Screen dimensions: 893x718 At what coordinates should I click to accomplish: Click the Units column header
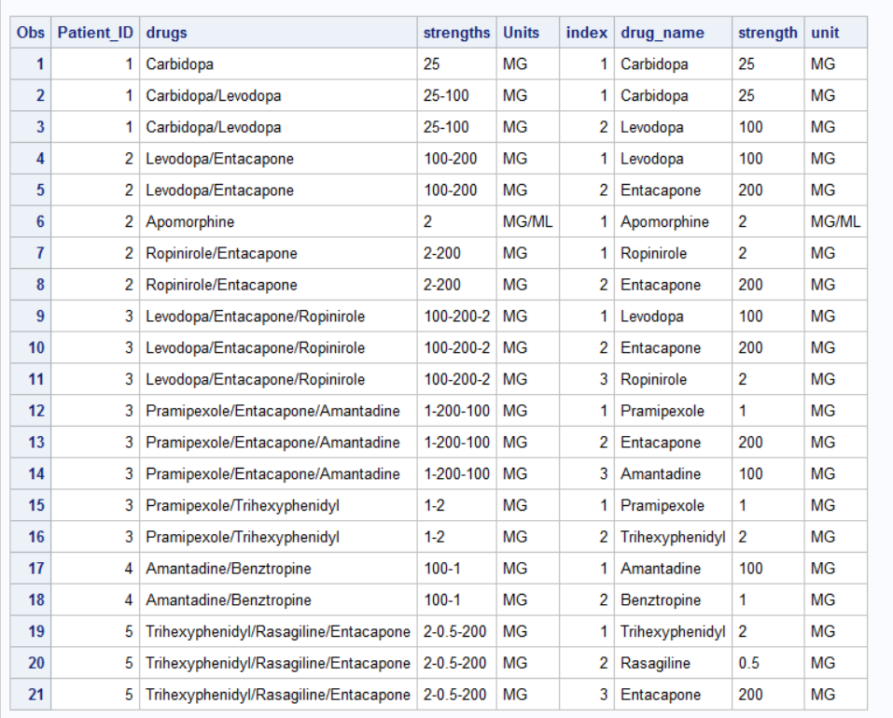[518, 33]
